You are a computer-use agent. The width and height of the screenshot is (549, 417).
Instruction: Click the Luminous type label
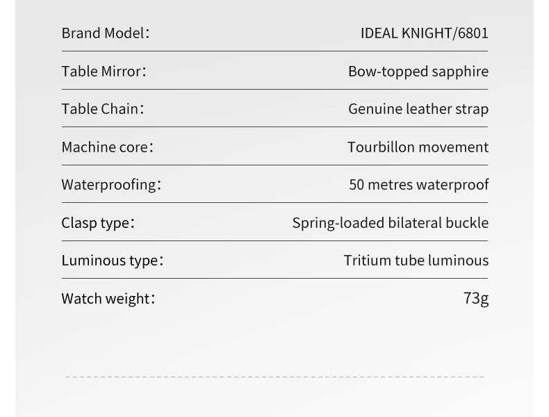pos(113,261)
